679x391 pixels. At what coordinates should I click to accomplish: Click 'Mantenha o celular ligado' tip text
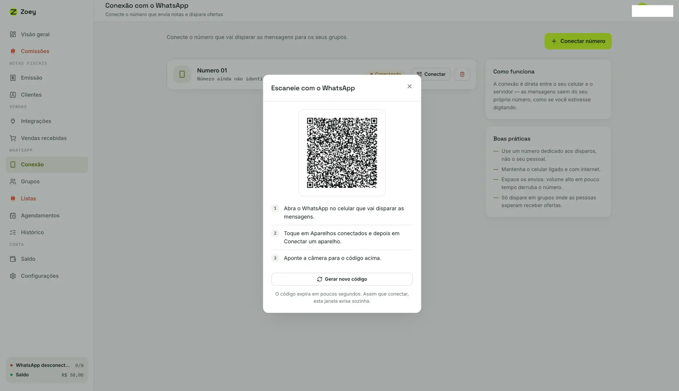[551, 169]
